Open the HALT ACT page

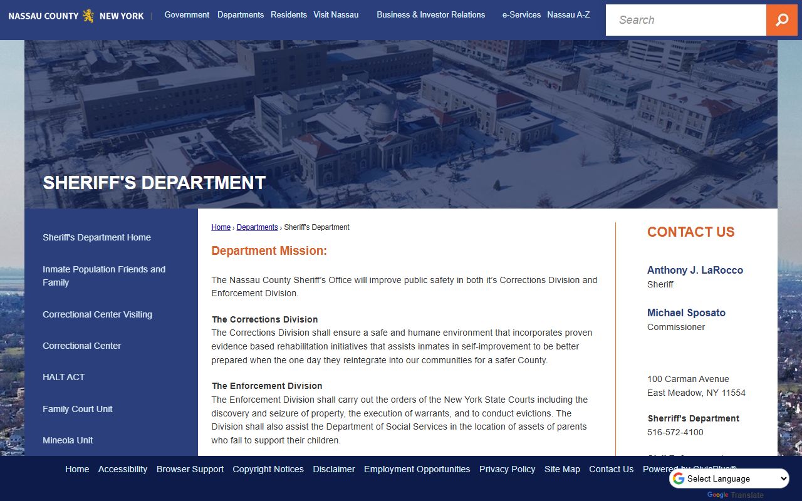click(63, 377)
